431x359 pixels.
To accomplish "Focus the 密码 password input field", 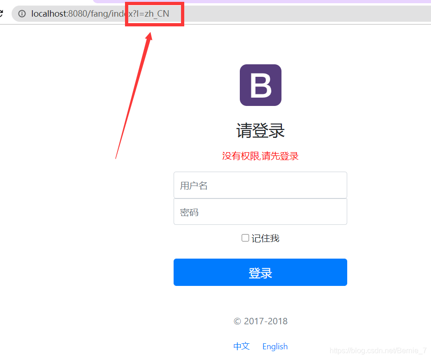I will pos(260,211).
